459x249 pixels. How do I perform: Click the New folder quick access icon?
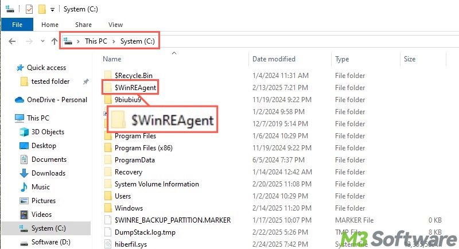[x=42, y=9]
